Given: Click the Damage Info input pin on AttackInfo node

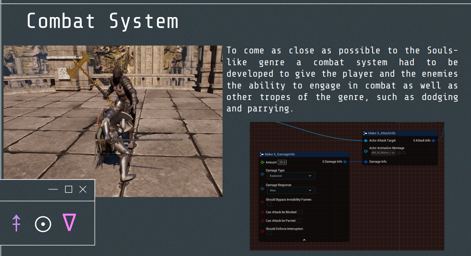Looking at the screenshot, I should [x=366, y=162].
